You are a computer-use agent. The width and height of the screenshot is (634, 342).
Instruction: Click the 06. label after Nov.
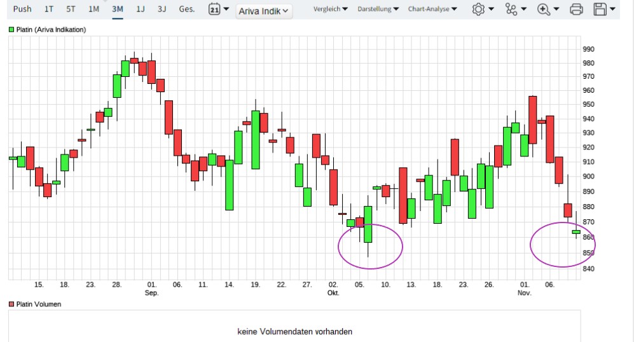click(x=549, y=285)
